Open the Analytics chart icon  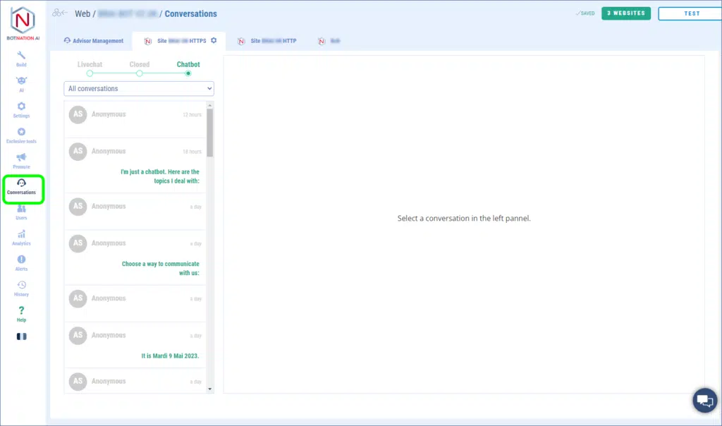(21, 236)
